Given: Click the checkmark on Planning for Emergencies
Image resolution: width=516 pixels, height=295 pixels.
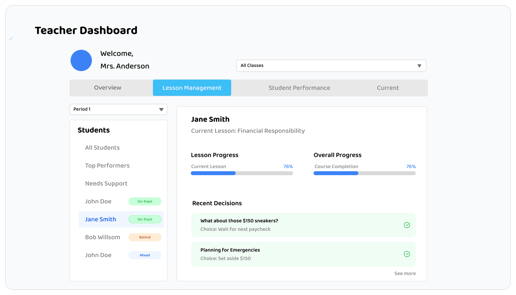Looking at the screenshot, I should coord(407,254).
